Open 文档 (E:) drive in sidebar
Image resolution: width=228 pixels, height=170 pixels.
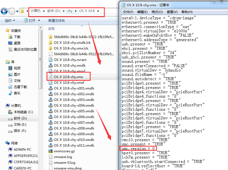(17, 125)
